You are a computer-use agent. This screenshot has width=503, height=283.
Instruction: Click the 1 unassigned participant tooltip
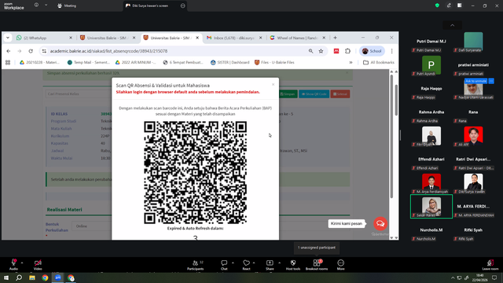tap(317, 248)
